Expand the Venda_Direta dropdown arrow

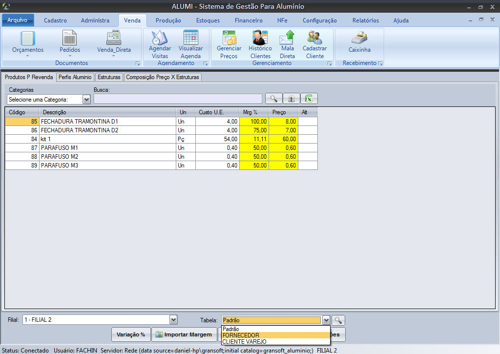click(113, 56)
